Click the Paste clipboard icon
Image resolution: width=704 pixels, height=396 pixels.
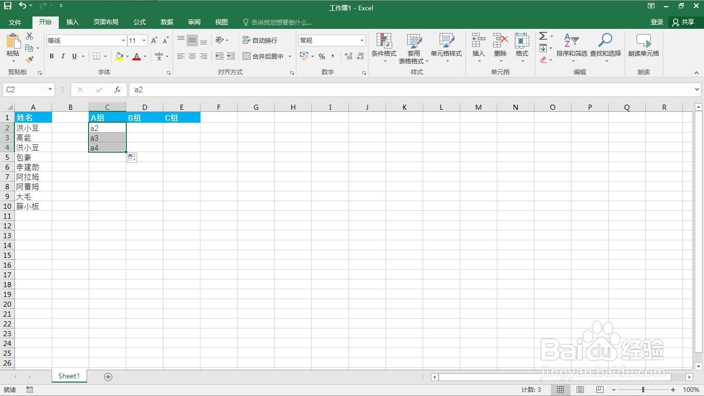13,41
